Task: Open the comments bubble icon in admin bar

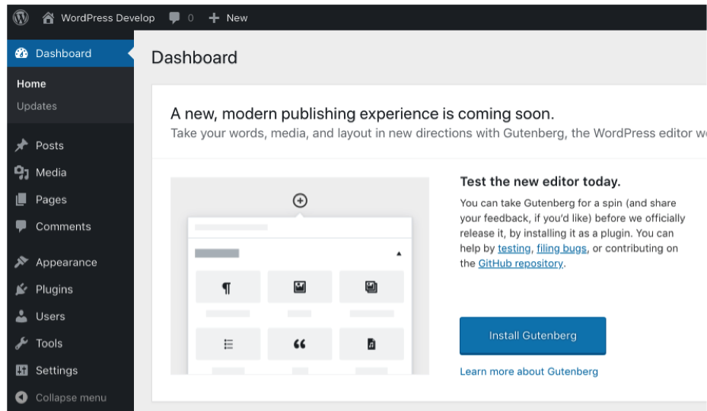Action: point(174,18)
